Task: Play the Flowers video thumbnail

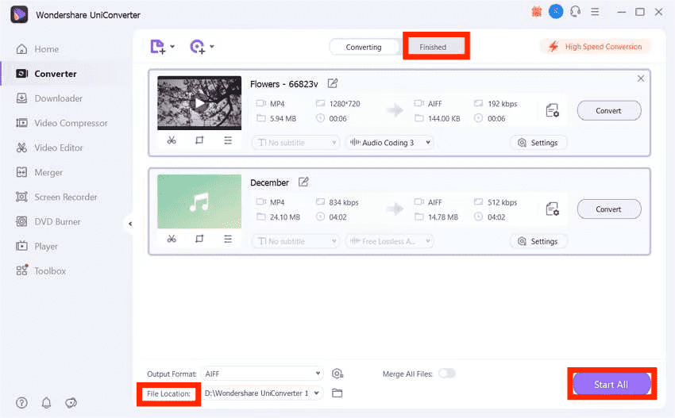Action: [x=199, y=103]
